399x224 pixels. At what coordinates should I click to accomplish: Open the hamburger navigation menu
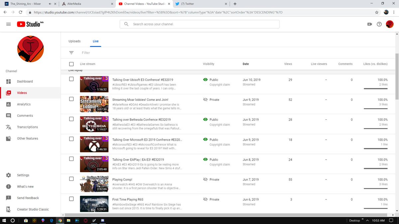click(x=9, y=24)
